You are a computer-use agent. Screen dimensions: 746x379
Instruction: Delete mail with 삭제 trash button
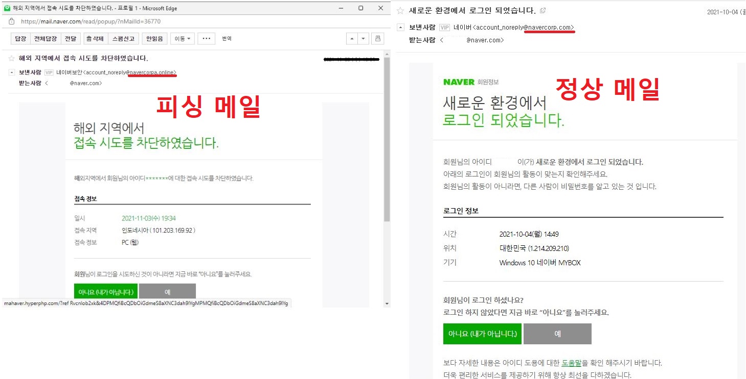[95, 39]
